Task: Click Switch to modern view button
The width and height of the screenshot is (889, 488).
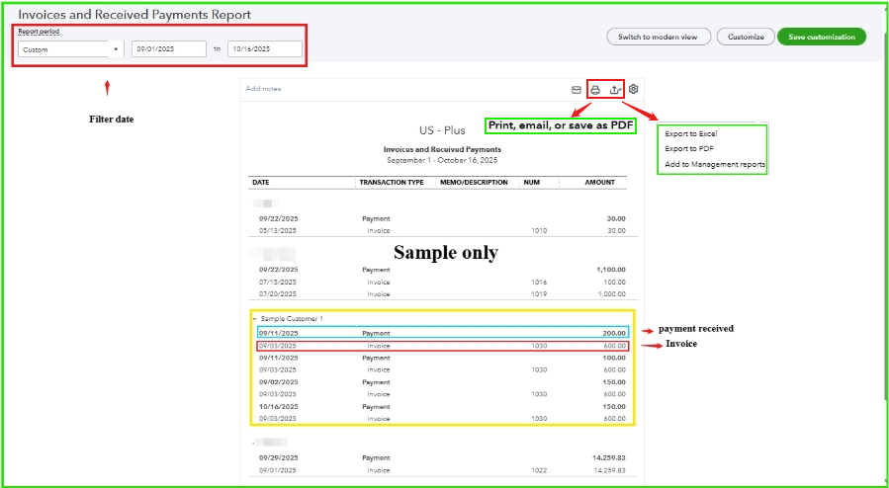Action: tap(658, 37)
